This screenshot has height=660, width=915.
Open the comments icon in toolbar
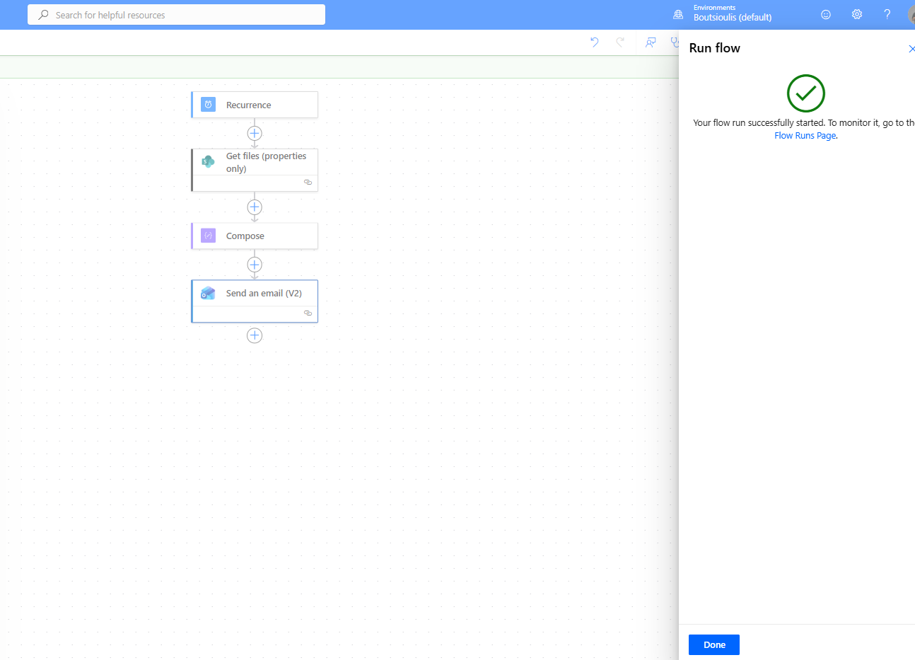click(x=651, y=42)
